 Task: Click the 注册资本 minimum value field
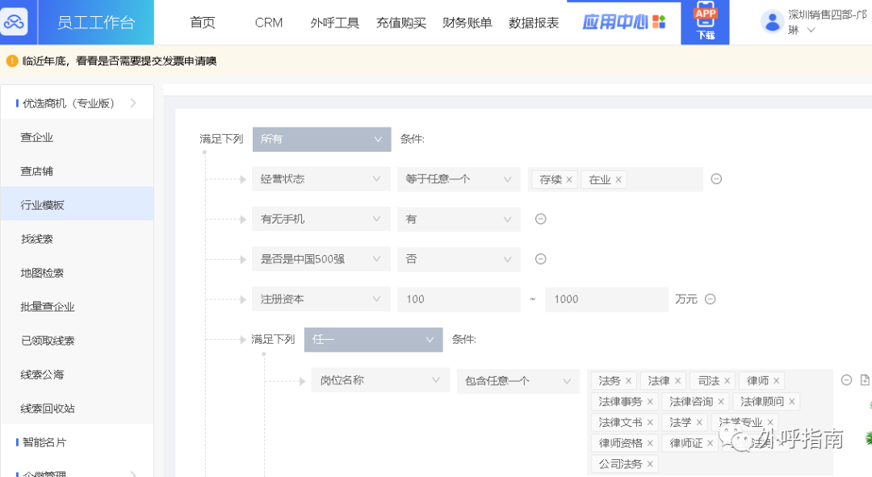[x=458, y=299]
